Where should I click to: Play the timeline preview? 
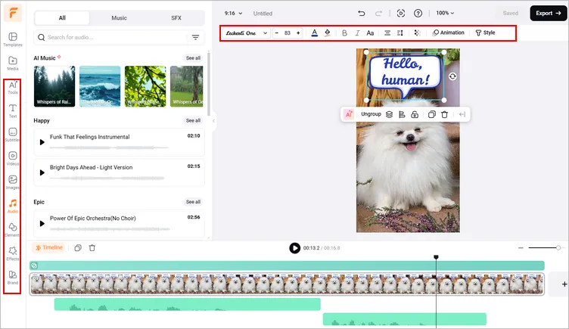pyautogui.click(x=294, y=248)
